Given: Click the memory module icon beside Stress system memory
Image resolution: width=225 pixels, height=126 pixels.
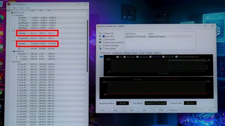Looking at the screenshot, I should (x=100, y=42).
